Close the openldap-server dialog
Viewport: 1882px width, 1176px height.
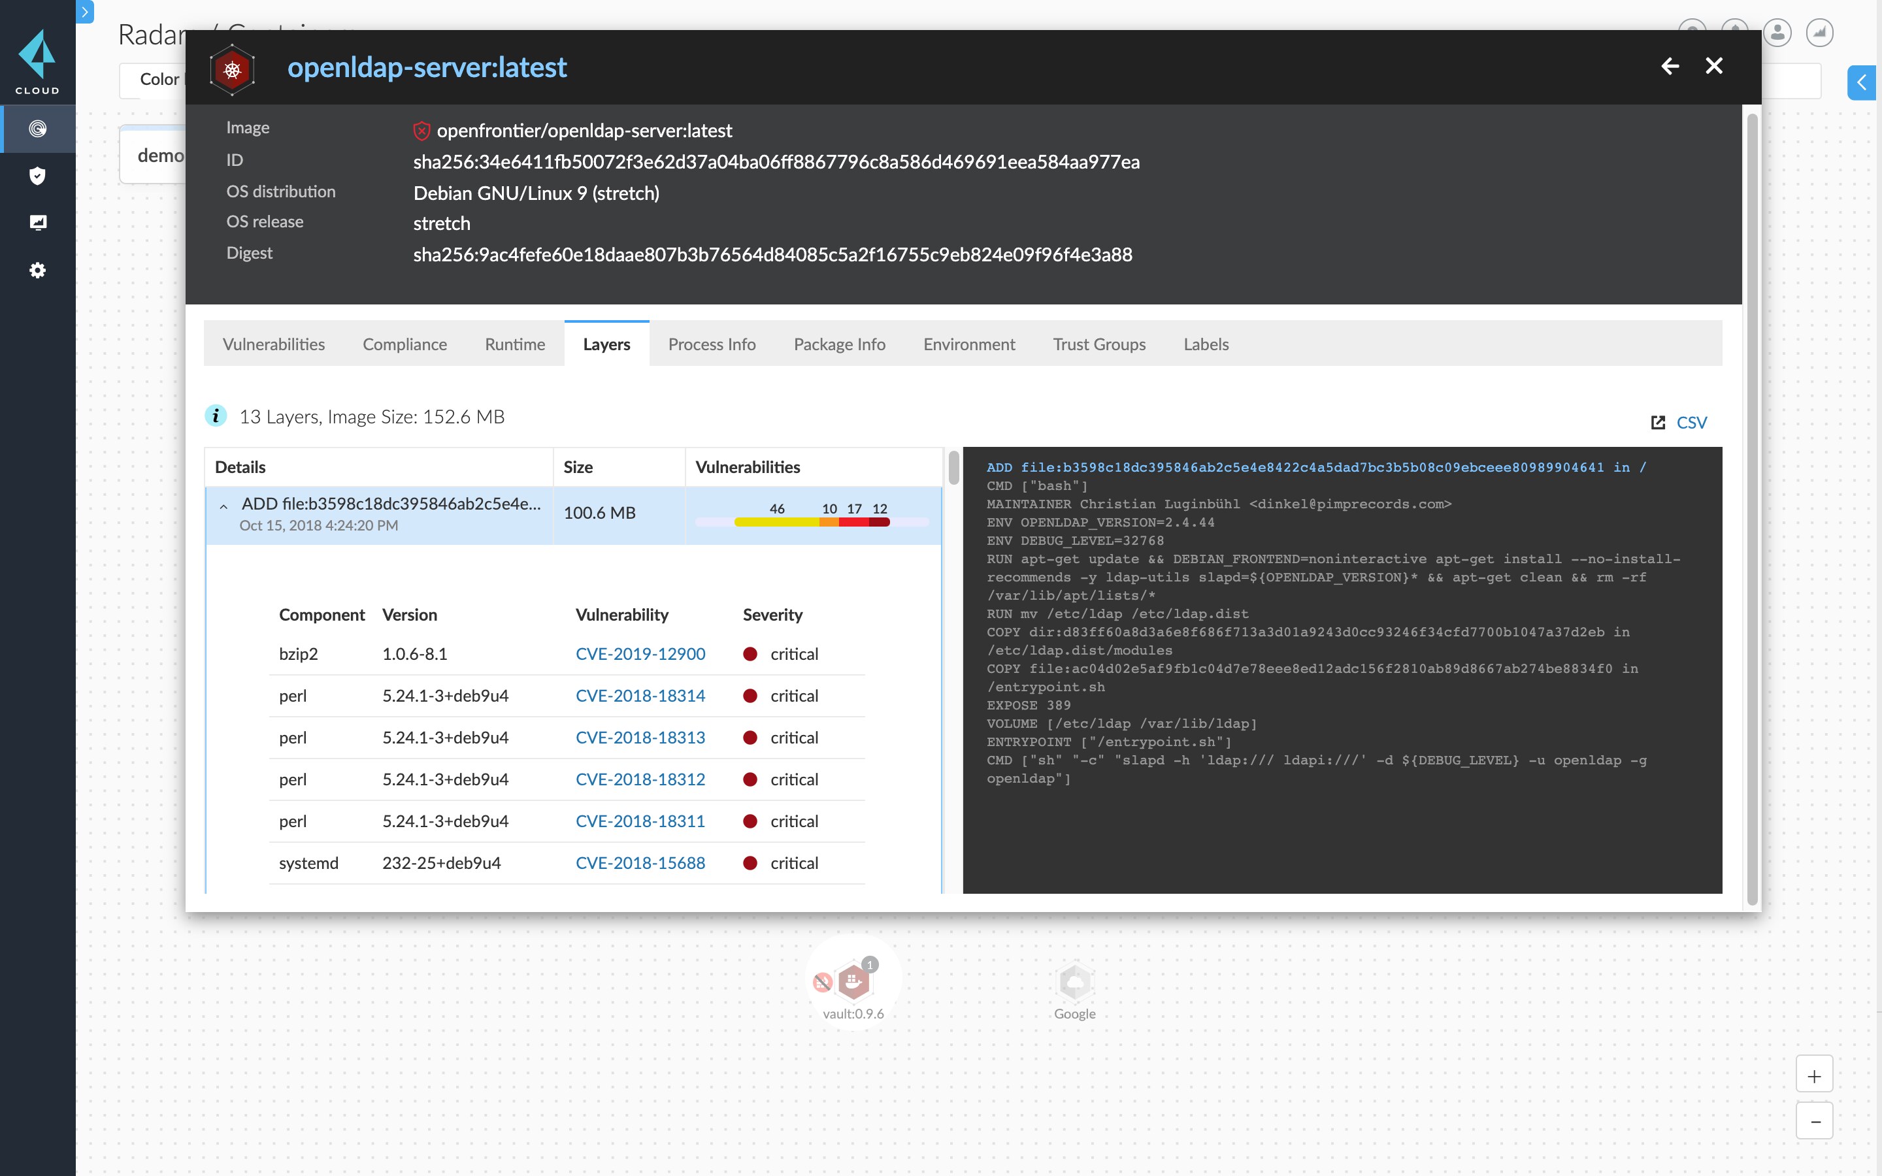click(1713, 66)
